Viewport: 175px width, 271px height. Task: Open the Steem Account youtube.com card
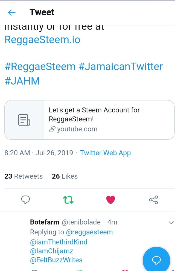pos(89,120)
